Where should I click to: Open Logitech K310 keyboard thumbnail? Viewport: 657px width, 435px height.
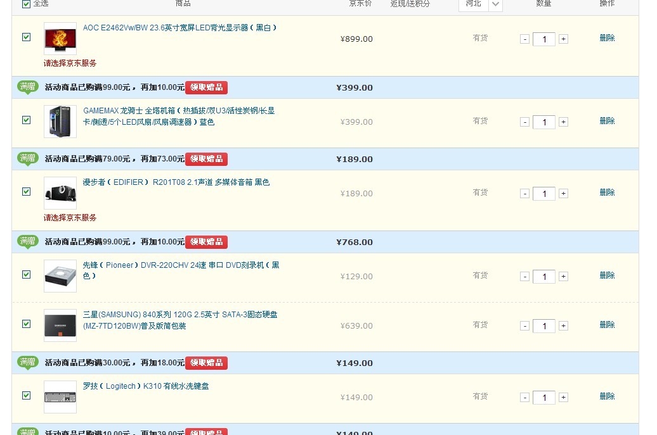point(60,396)
